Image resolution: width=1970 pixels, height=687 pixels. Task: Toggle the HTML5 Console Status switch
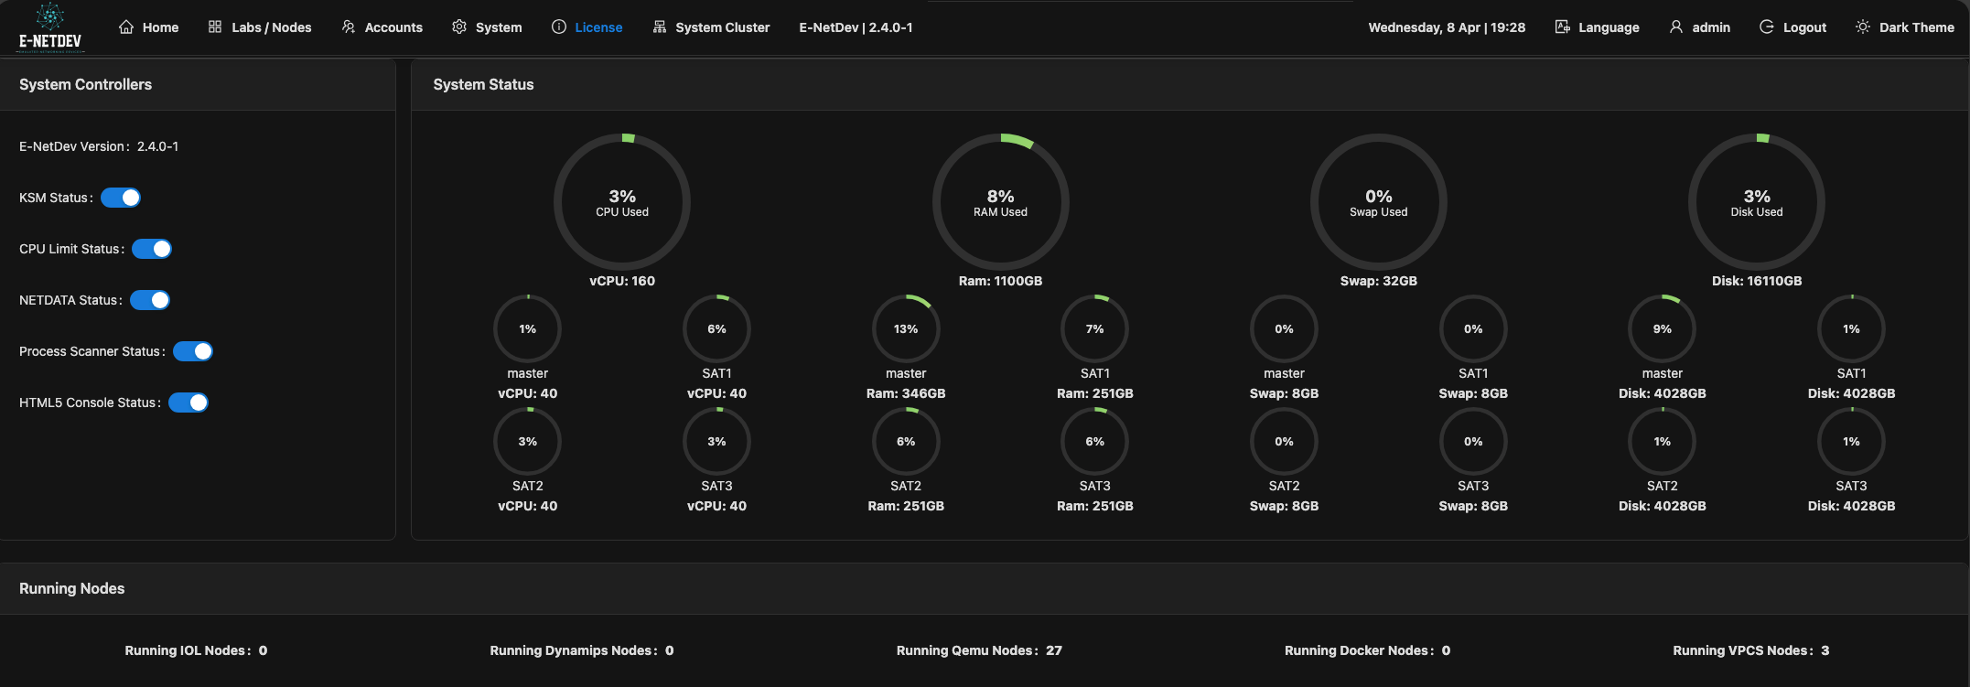pos(188,403)
